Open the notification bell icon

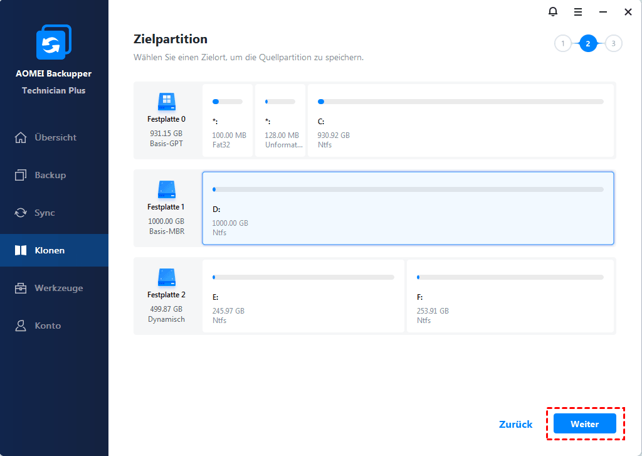(x=552, y=12)
